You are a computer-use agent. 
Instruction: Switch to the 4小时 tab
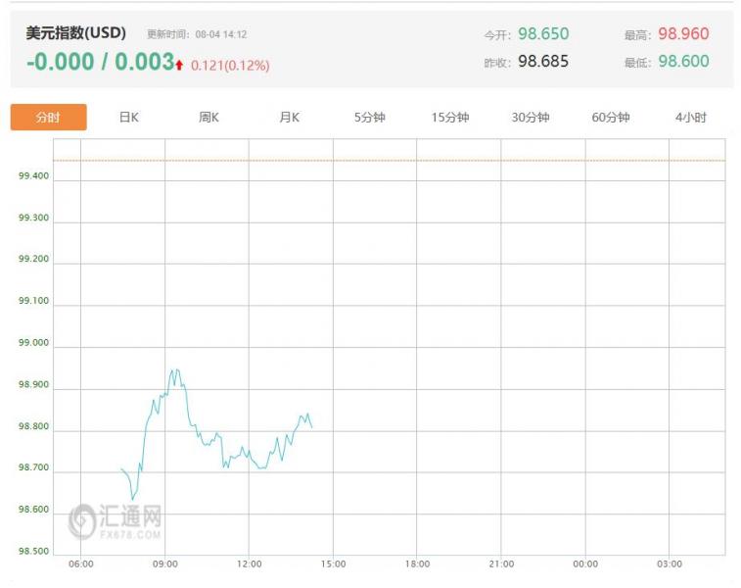point(691,118)
